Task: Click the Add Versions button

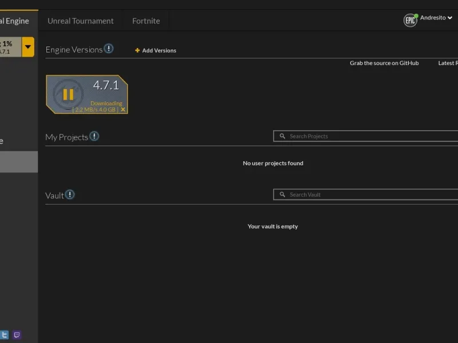Action: pyautogui.click(x=156, y=50)
